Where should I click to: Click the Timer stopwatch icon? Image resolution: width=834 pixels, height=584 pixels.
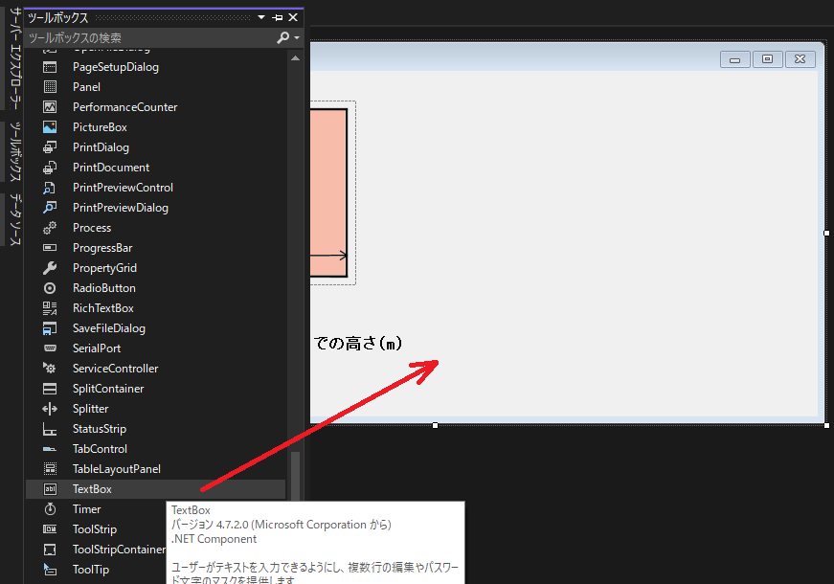coord(50,509)
